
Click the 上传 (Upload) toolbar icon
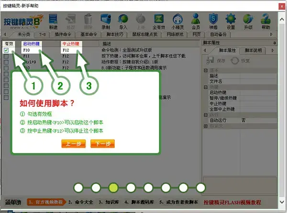(141, 21)
